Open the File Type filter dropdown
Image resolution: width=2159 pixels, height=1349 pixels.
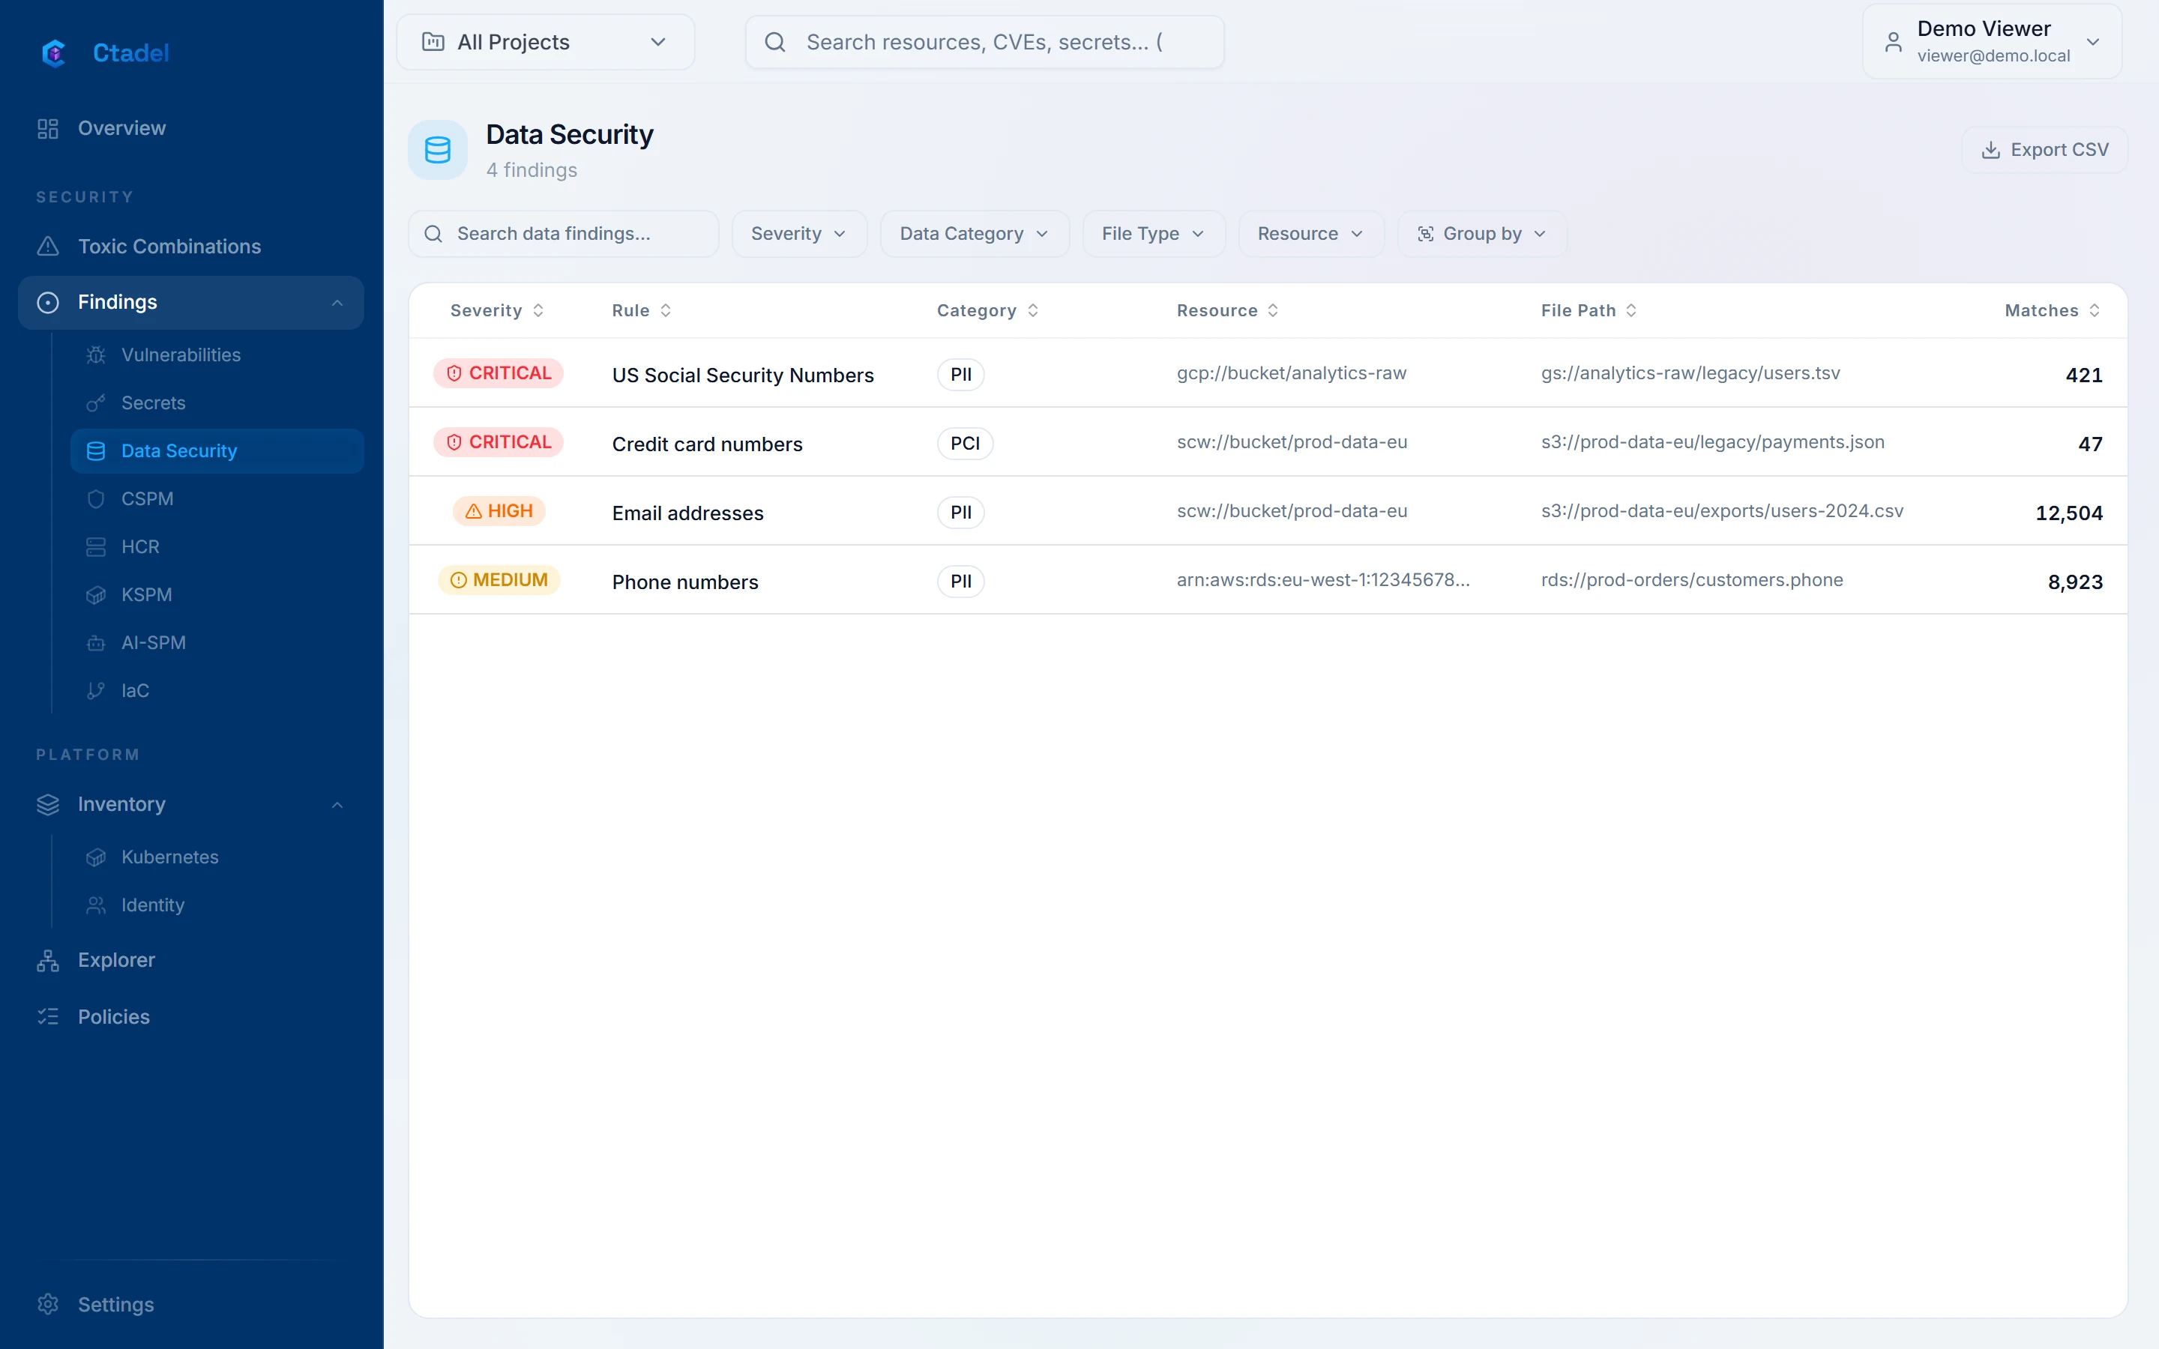click(1154, 234)
